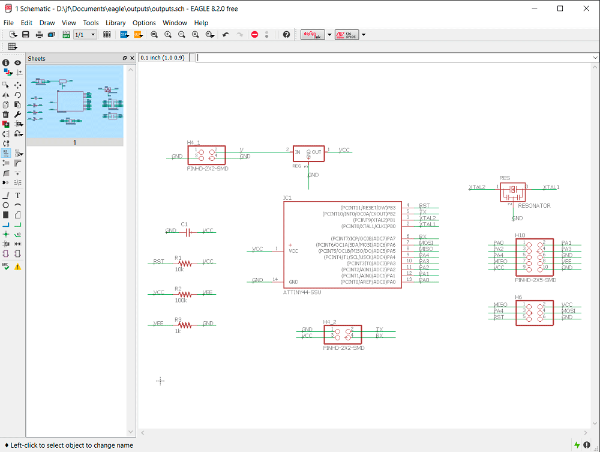Select the Value tool
600x452 pixels.
point(18,154)
